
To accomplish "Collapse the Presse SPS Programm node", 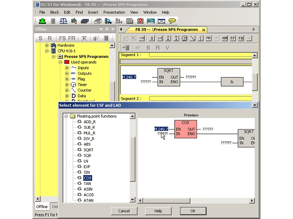I will tap(53, 57).
